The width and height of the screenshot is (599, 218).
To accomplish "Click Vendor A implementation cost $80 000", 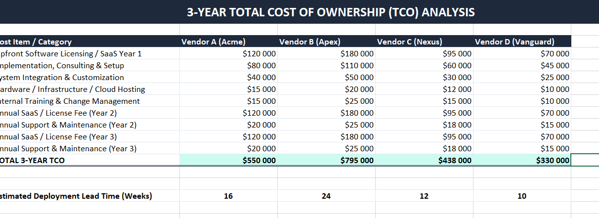I will (229, 65).
